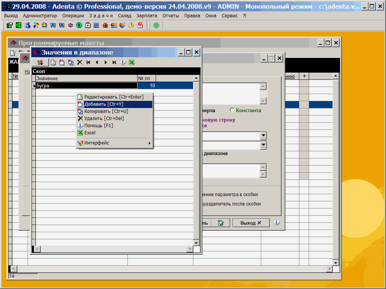This screenshot has width=386, height=289.
Task: Open the Отчеты menu in the menu bar
Action: [171, 16]
